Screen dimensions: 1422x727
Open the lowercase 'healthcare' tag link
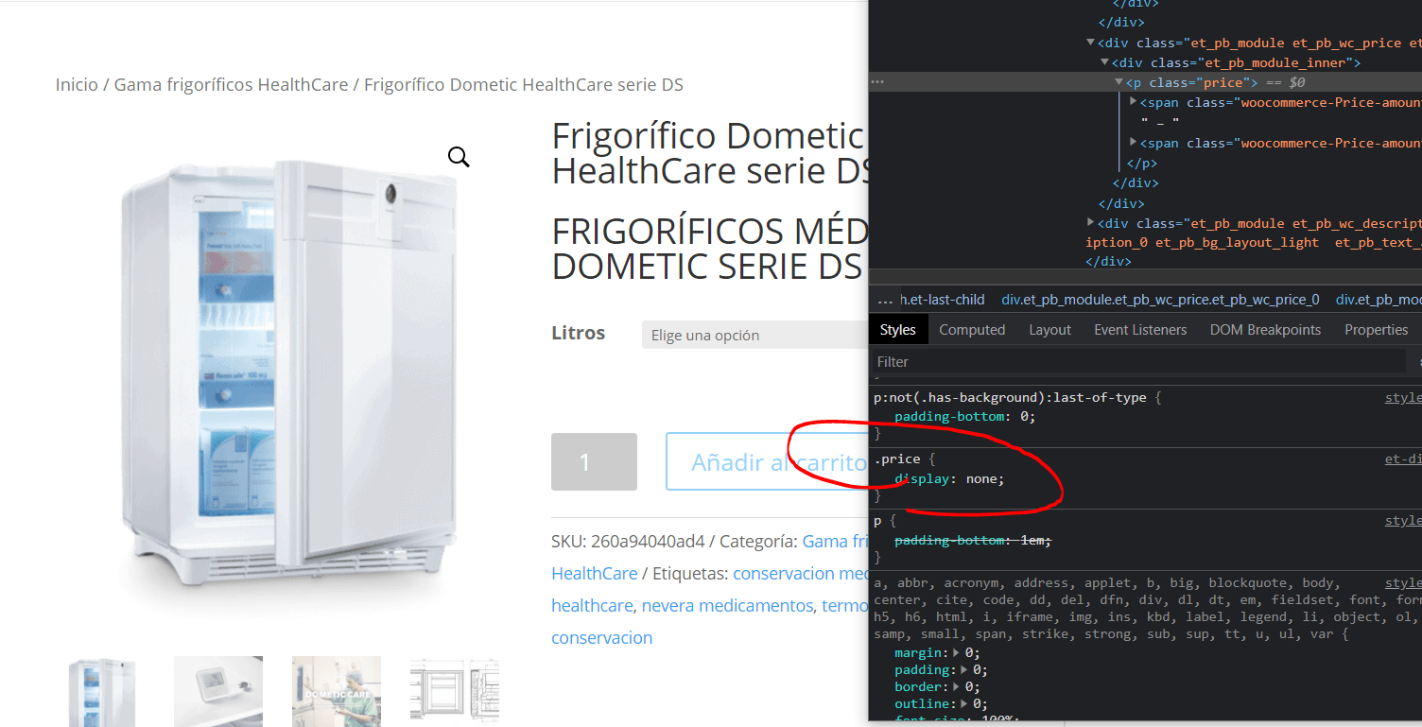pos(592,605)
